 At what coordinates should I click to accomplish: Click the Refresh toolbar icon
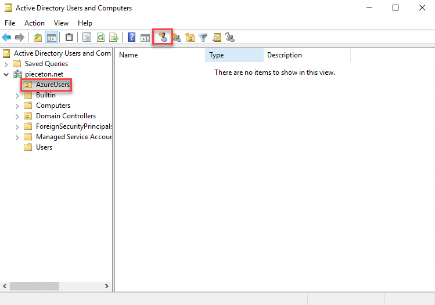[100, 37]
